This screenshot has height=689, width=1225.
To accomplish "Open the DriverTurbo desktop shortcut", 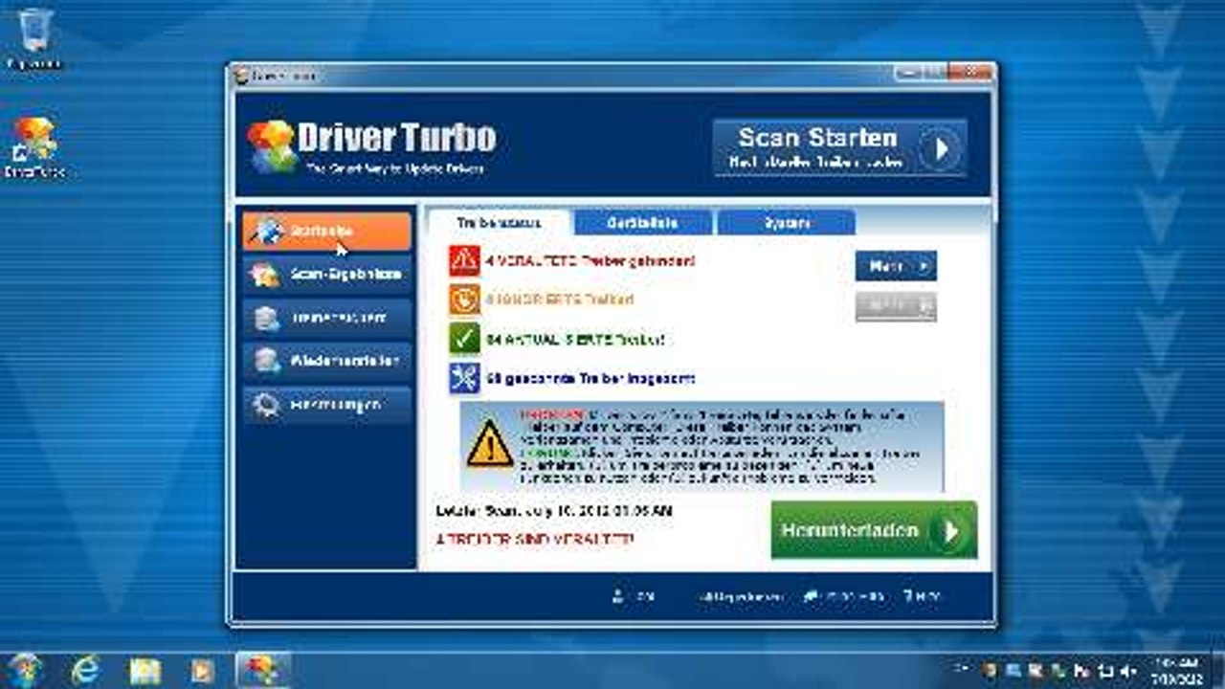I will click(x=34, y=147).
